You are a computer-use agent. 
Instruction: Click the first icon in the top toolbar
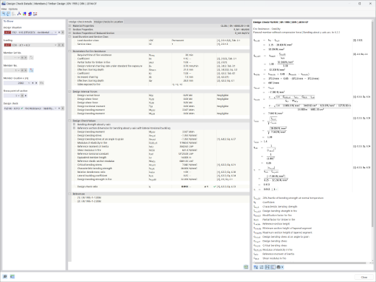pos(4,14)
